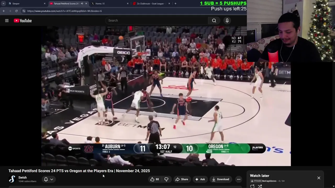The image size is (335, 188).
Task: Mute the YouTube tab via speaker icon
Action: (82, 4)
